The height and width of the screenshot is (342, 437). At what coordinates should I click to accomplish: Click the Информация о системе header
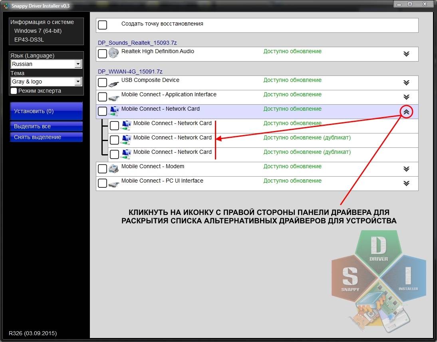pos(42,22)
